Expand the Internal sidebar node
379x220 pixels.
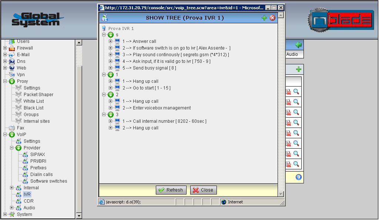(11, 187)
